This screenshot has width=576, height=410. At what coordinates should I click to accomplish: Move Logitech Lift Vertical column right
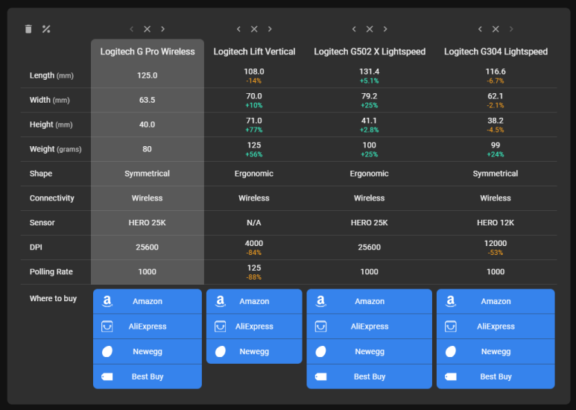[x=270, y=29]
